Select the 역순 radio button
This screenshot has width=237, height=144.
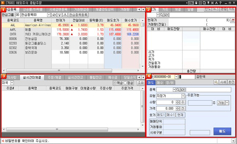click(115, 83)
